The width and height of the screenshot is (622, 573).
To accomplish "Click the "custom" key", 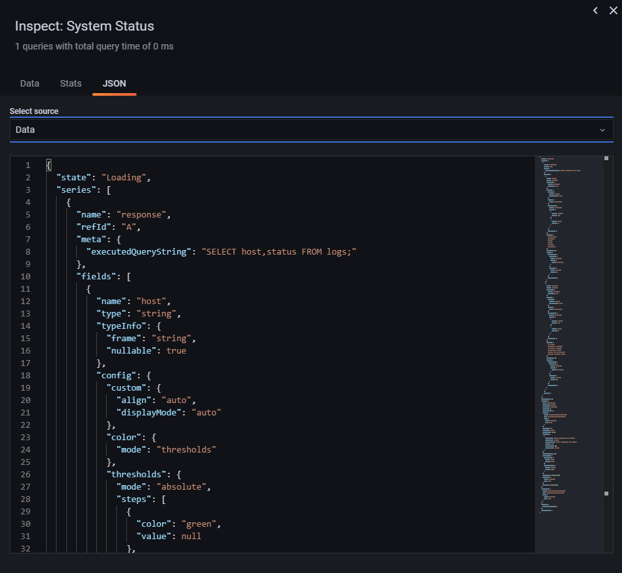I will (126, 388).
